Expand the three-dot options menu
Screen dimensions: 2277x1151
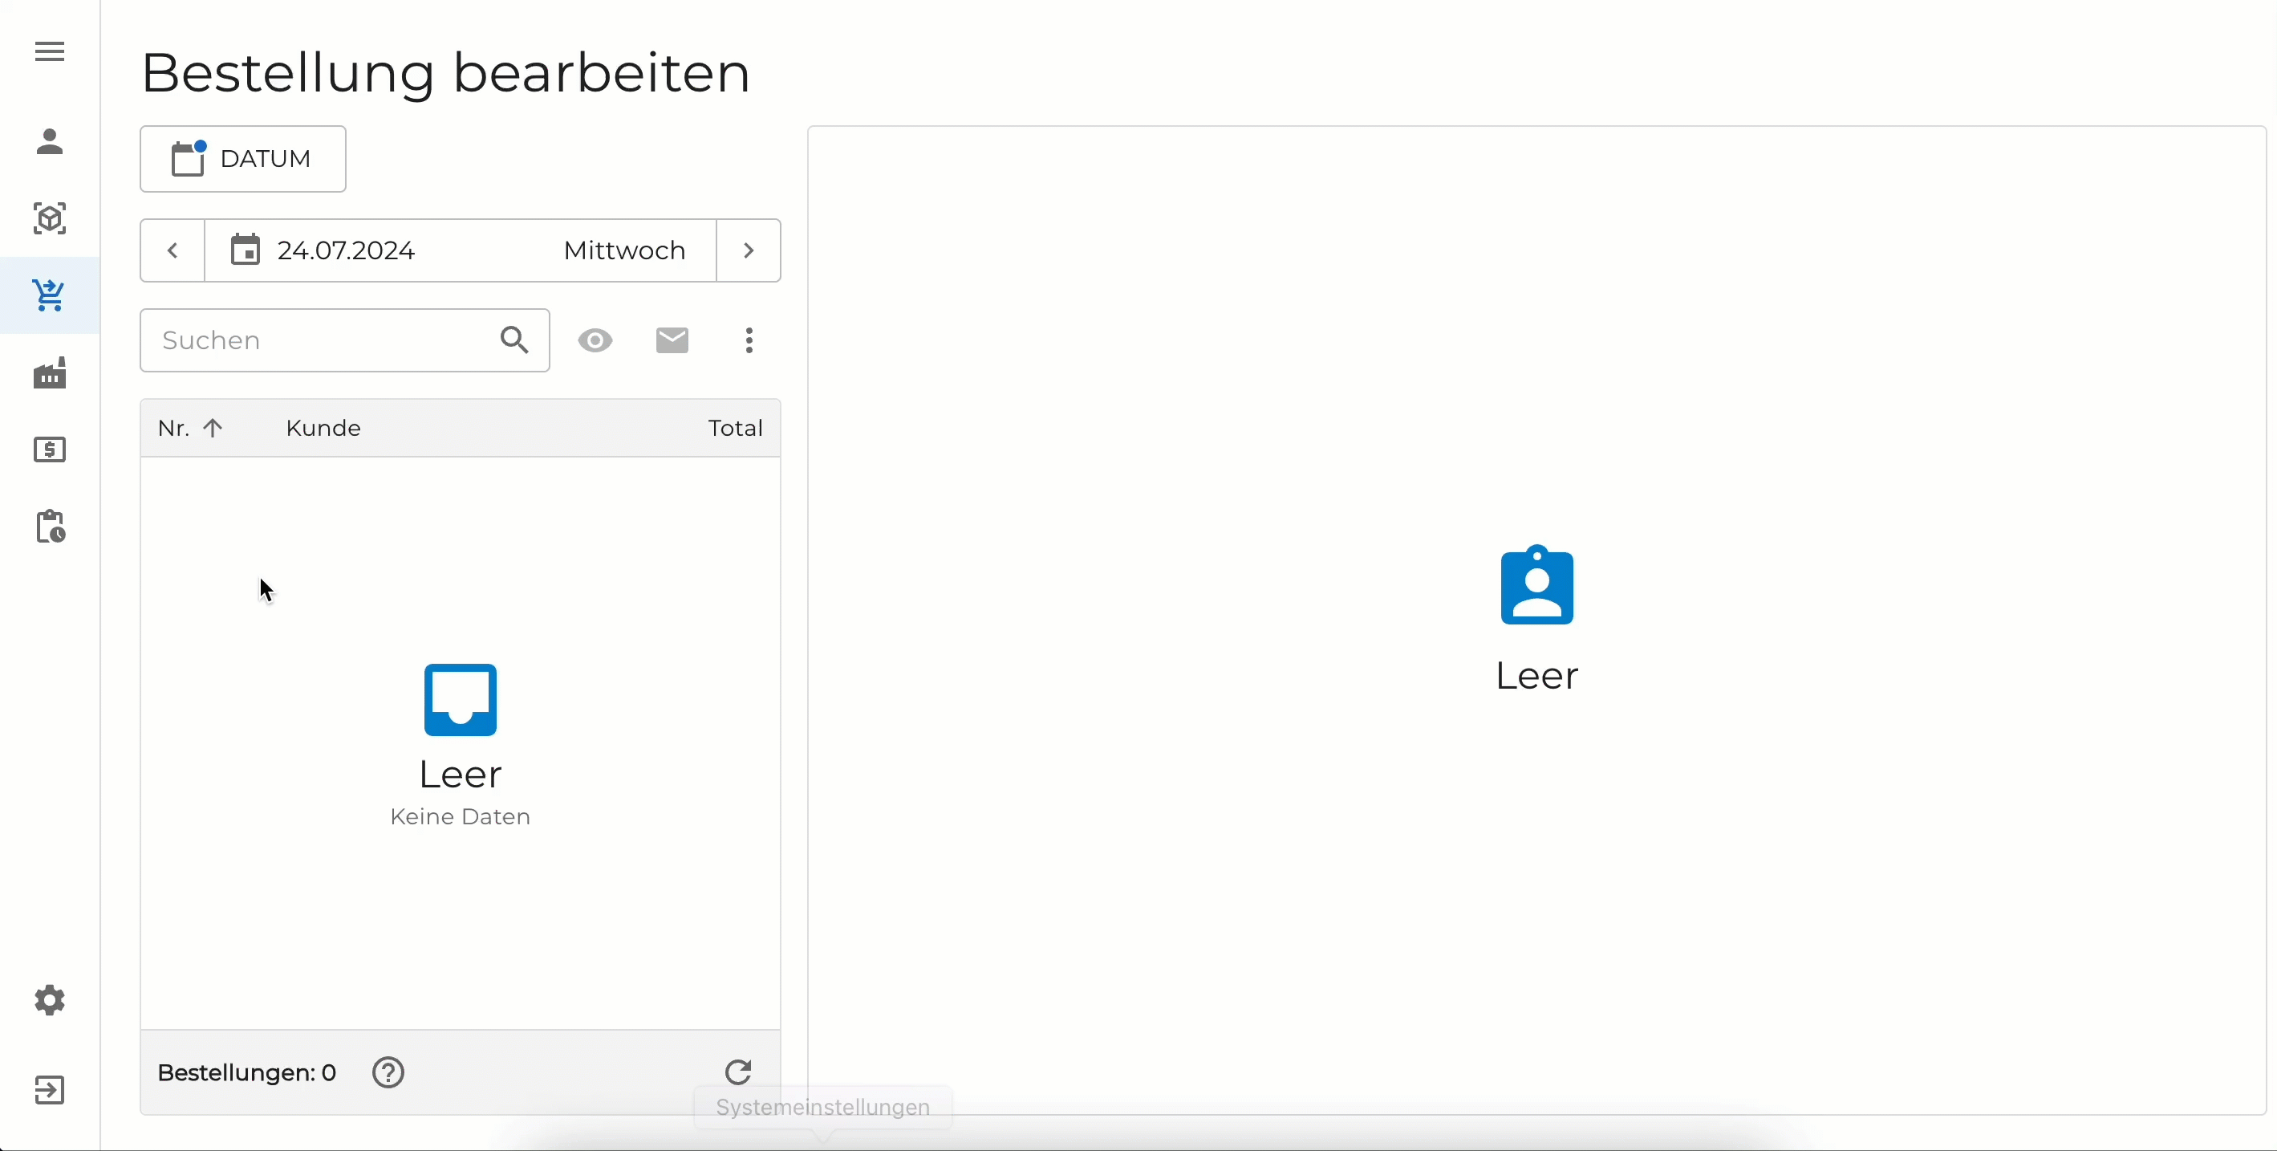(749, 340)
